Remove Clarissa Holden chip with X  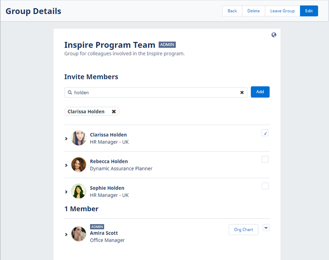114,111
